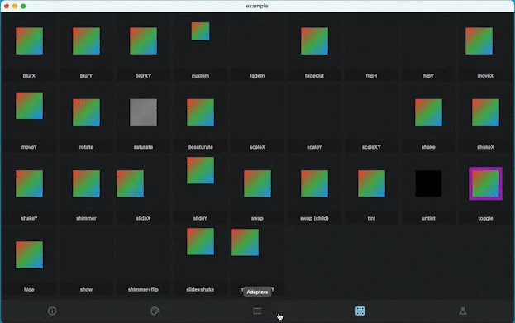This screenshot has width=515, height=323.
Task: Click the plain 'swap' label
Action: 257,218
